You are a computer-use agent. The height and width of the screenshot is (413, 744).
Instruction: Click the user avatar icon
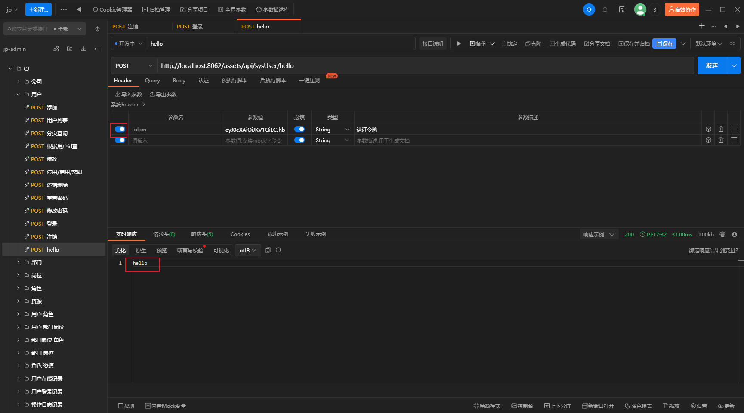point(640,9)
